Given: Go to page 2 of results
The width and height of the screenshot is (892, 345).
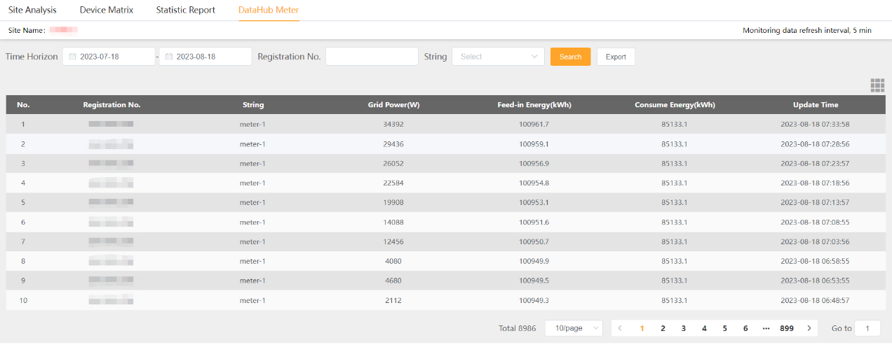Looking at the screenshot, I should pyautogui.click(x=663, y=328).
